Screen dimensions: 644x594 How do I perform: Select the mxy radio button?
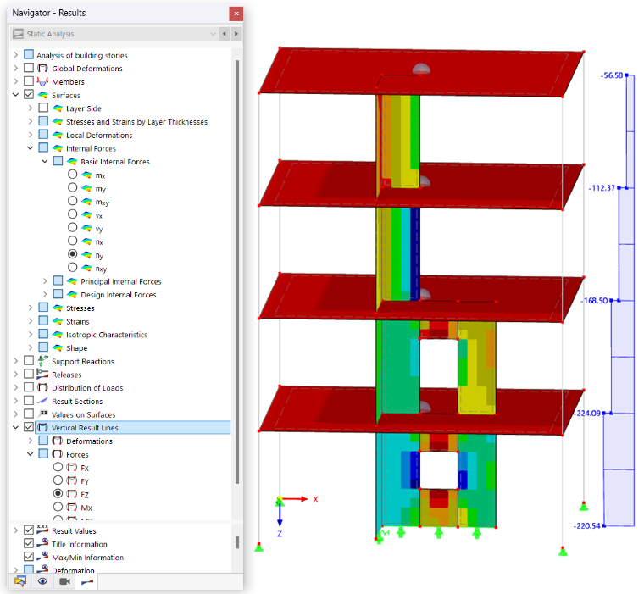coord(72,201)
